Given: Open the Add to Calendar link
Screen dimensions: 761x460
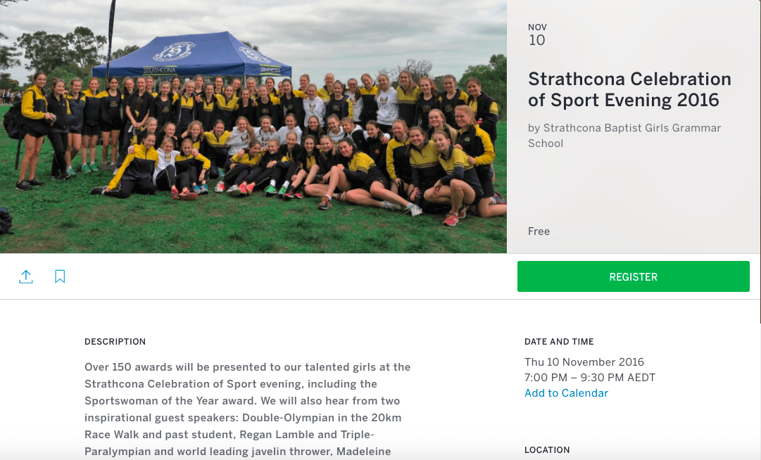Looking at the screenshot, I should tap(566, 393).
